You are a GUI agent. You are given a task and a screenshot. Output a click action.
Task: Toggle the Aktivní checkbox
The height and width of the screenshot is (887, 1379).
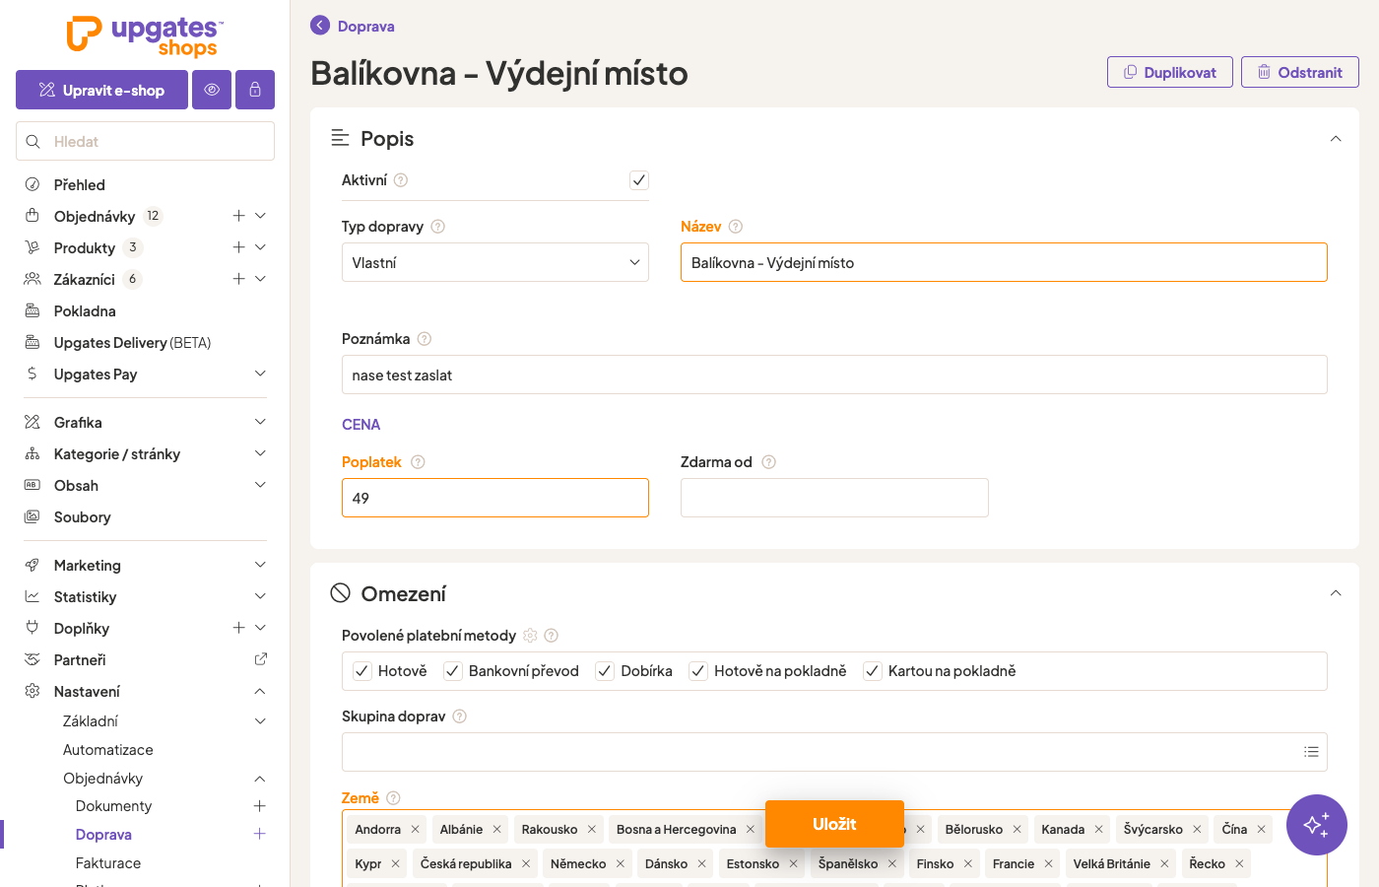point(639,179)
